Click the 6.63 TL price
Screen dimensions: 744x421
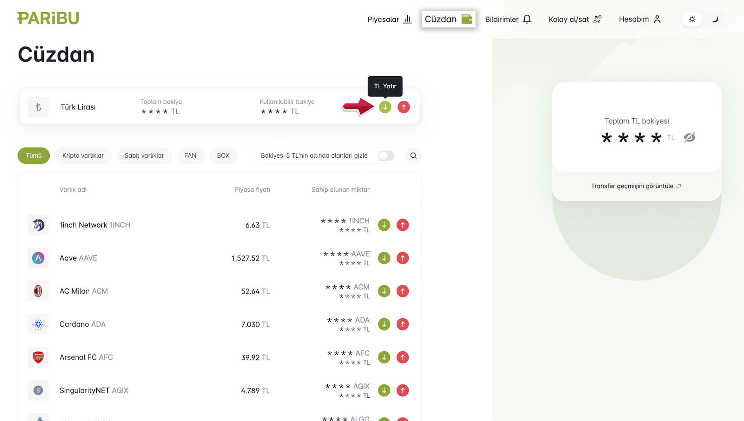tap(258, 225)
